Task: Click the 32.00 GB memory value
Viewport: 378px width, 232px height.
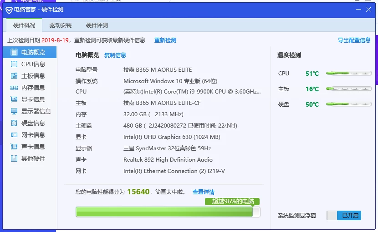Action: click(x=153, y=114)
